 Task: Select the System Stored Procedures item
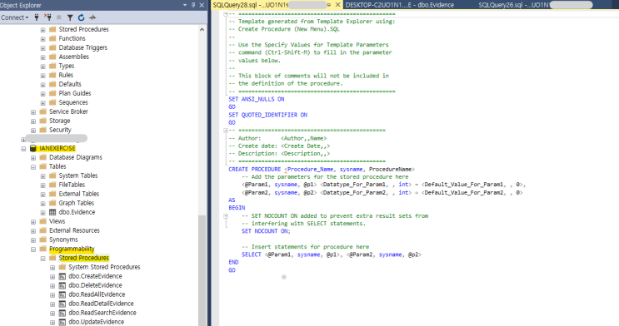tap(104, 267)
